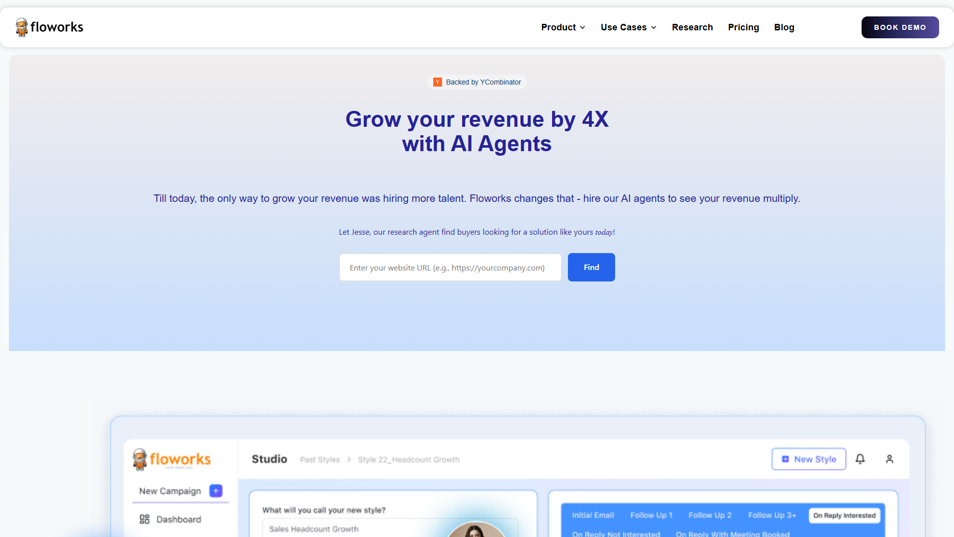This screenshot has height=537, width=954.
Task: Select the Follow Up 1 tab
Action: [651, 515]
